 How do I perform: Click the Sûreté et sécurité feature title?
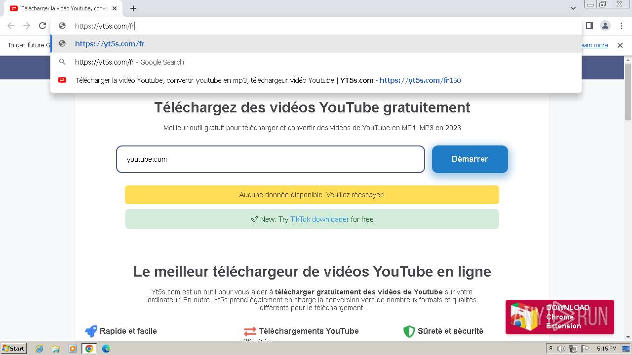tap(450, 331)
